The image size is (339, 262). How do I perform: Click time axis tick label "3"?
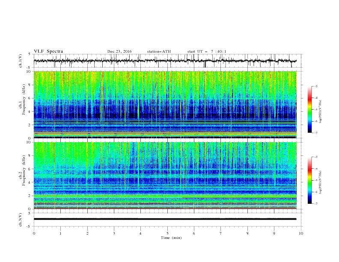[114, 233]
